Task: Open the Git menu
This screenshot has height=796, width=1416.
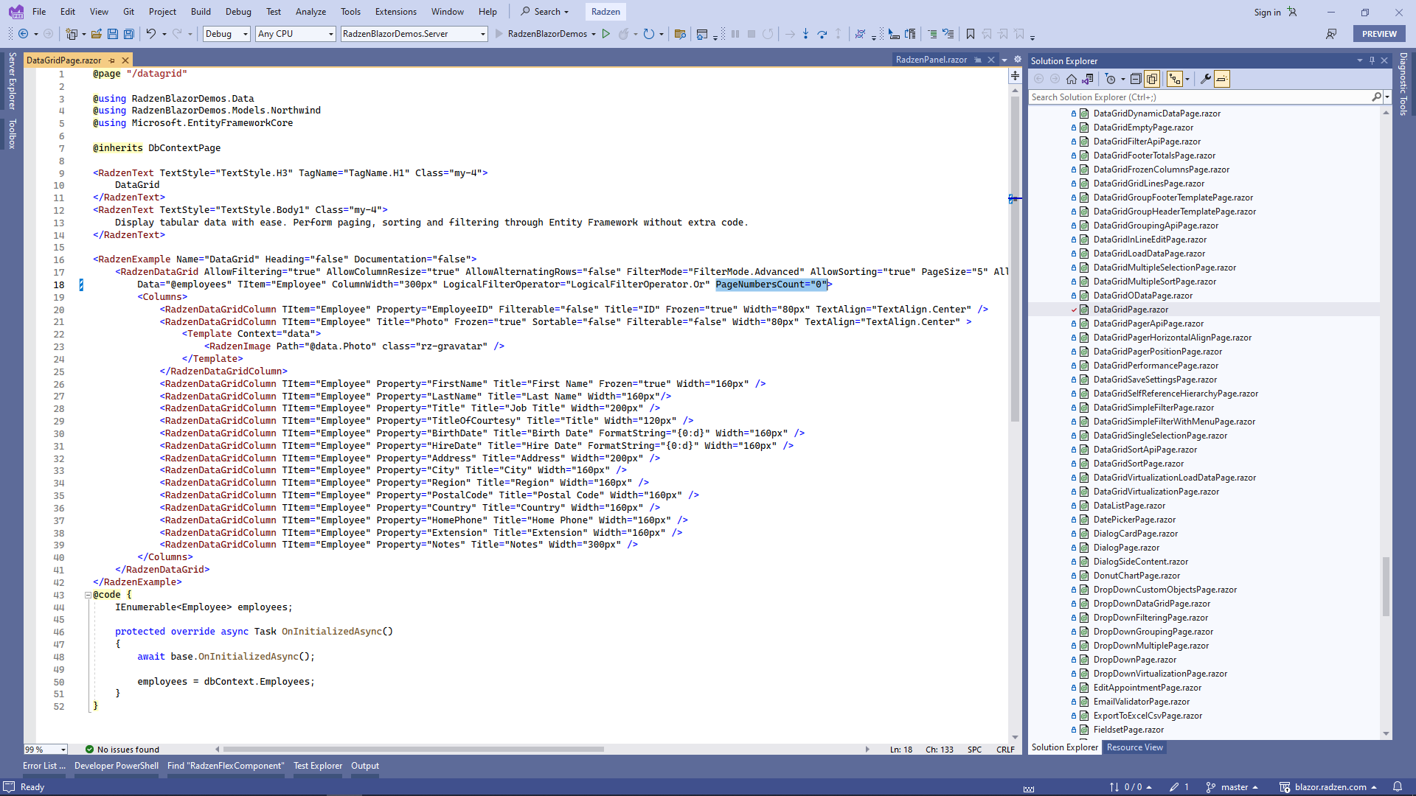Action: [128, 12]
